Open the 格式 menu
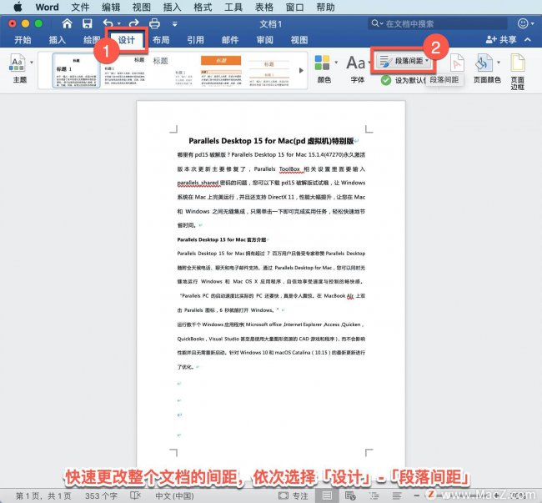 pyautogui.click(x=203, y=7)
